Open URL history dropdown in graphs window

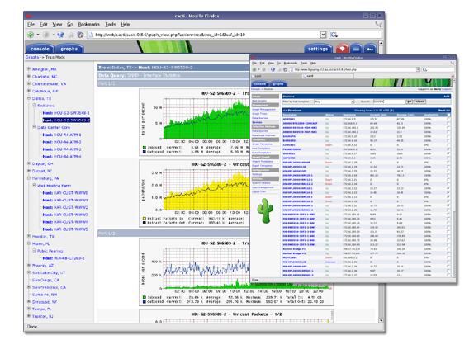323,35
